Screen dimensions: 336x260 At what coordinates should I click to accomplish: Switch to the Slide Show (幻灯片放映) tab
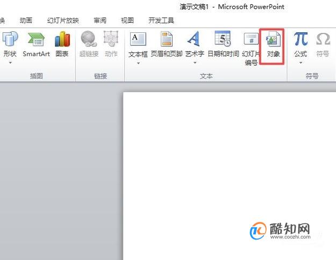point(63,20)
